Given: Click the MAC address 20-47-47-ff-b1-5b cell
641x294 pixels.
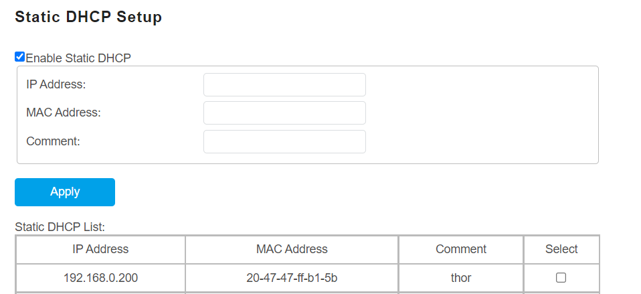Looking at the screenshot, I should pyautogui.click(x=292, y=277).
